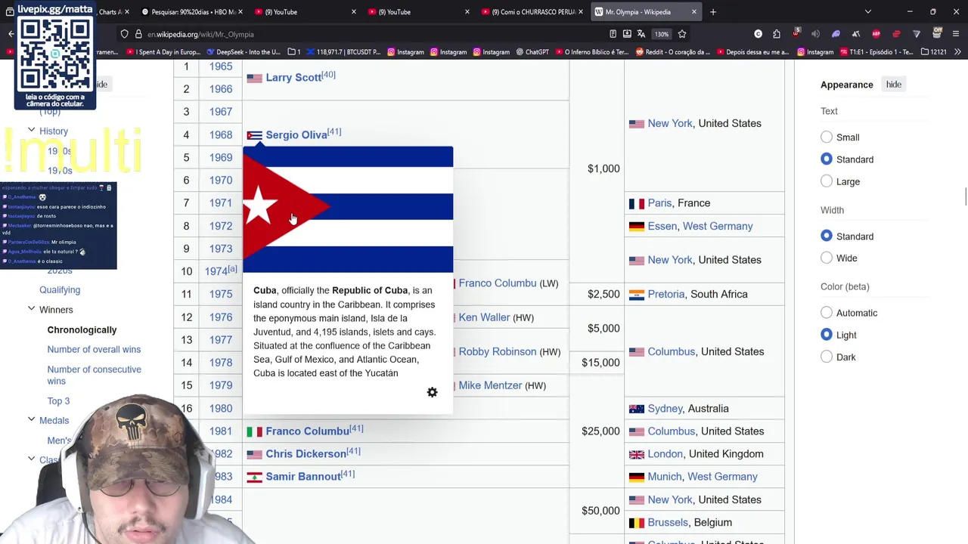
Task: Select Dark color mode
Action: pyautogui.click(x=827, y=357)
